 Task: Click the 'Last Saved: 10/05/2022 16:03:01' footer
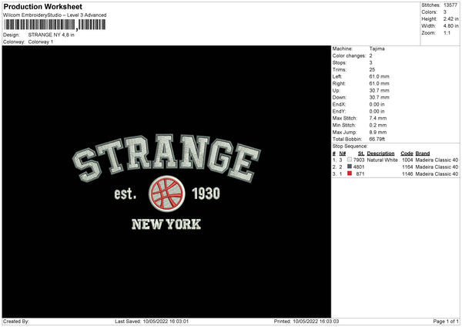point(152,322)
